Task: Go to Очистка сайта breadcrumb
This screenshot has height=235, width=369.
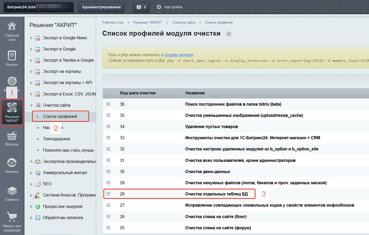Action: click(184, 23)
